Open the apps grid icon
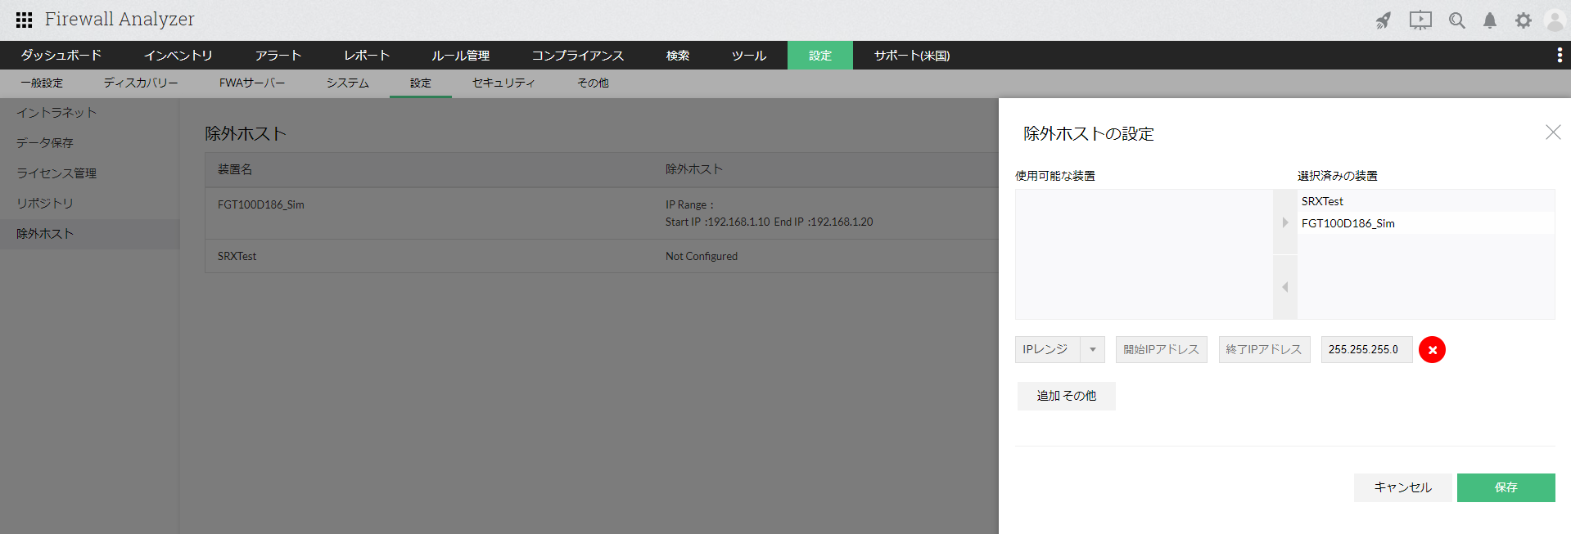This screenshot has height=534, width=1571. [x=25, y=20]
